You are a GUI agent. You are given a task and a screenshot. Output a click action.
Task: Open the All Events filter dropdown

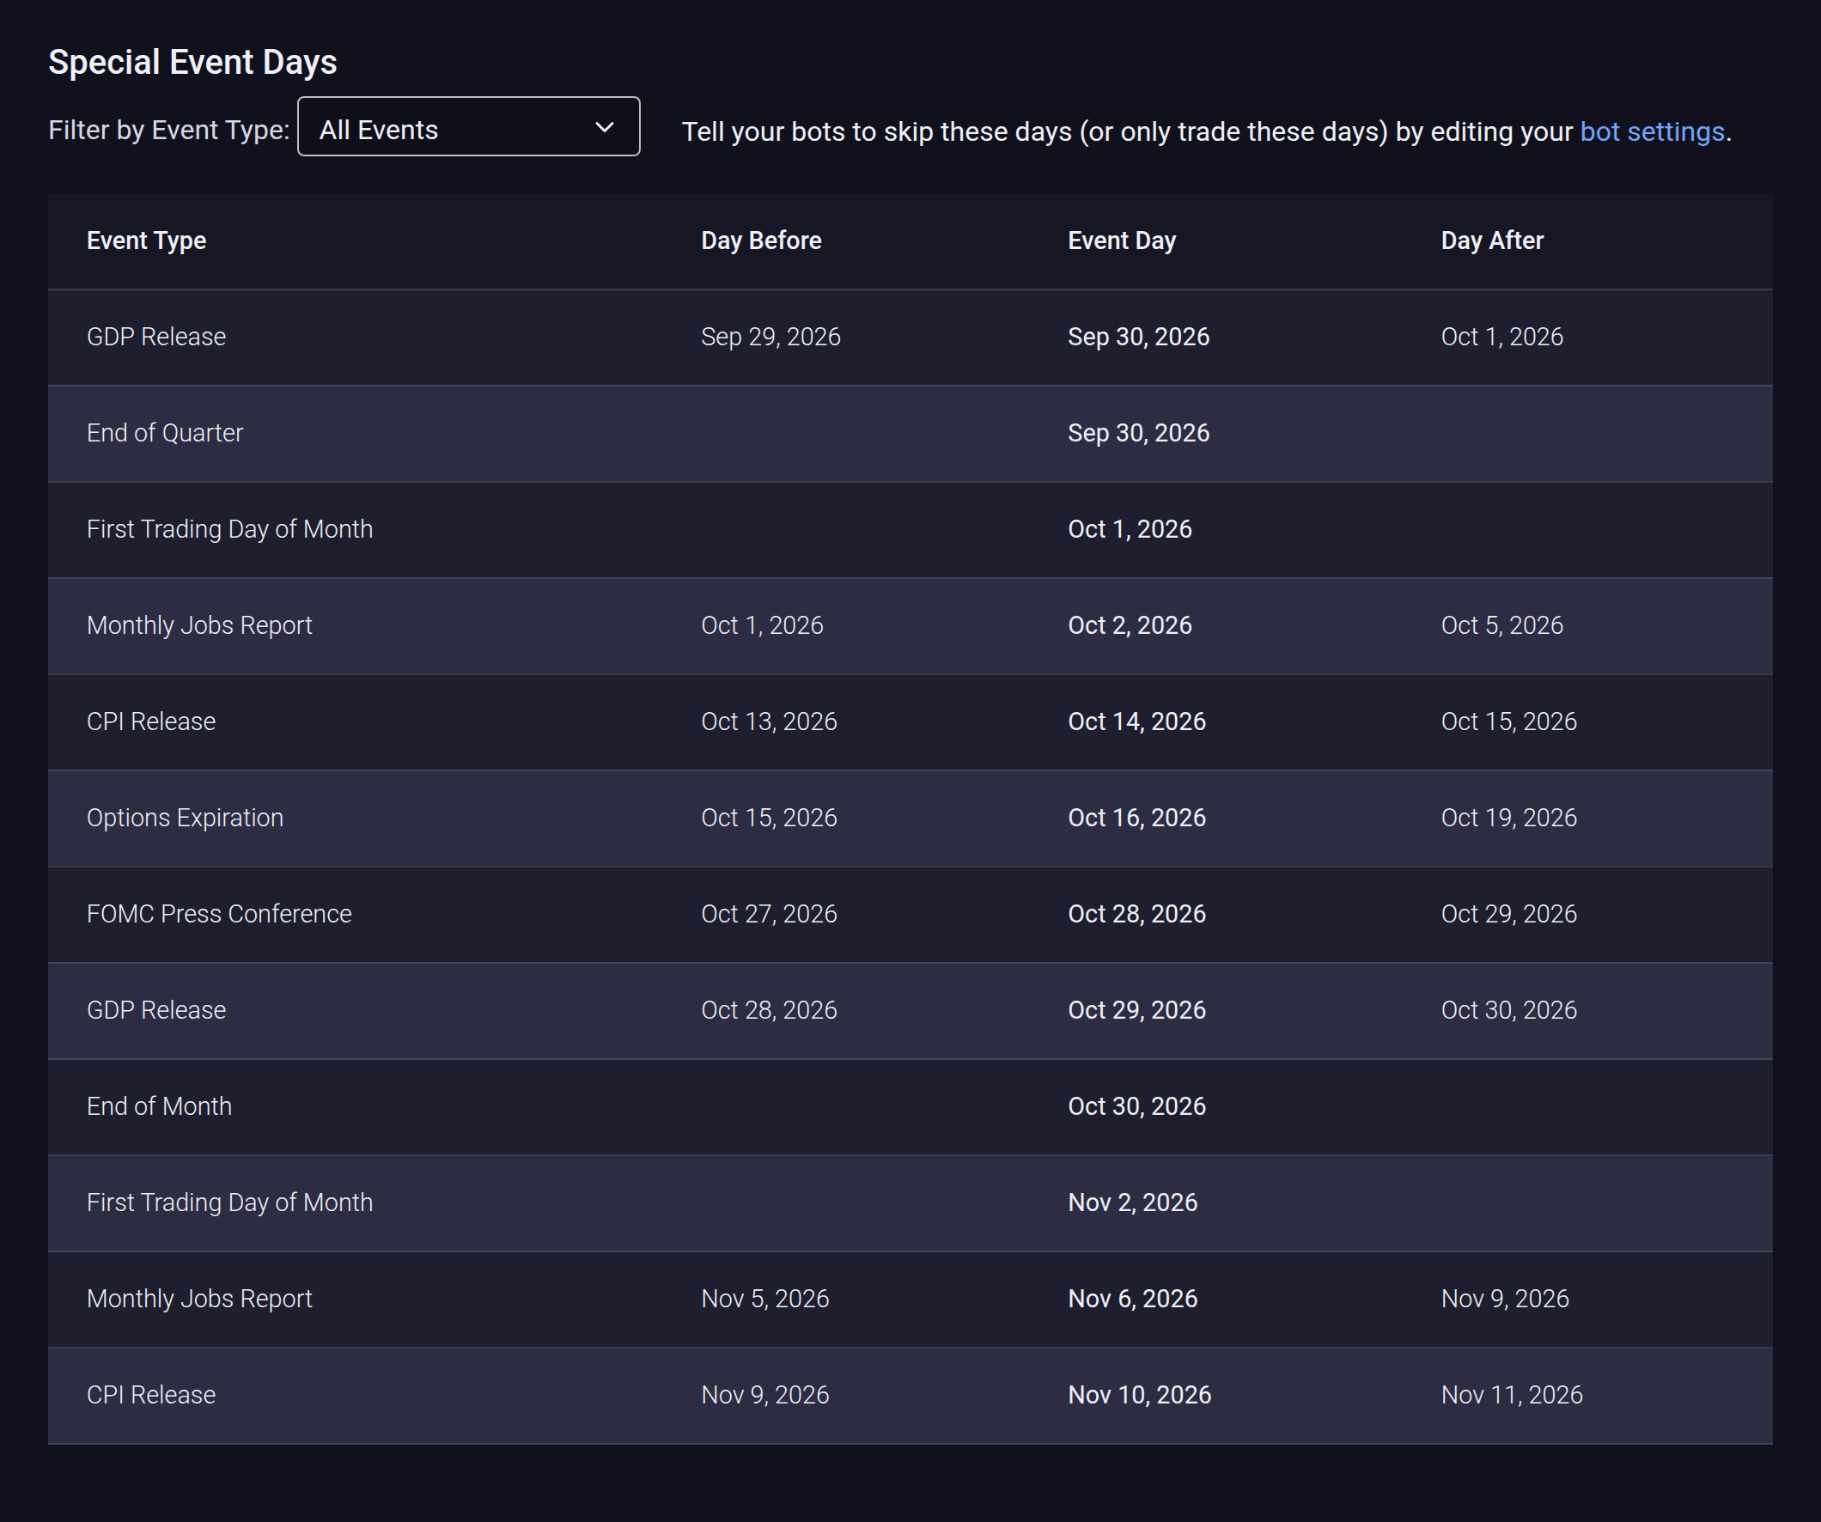coord(468,126)
